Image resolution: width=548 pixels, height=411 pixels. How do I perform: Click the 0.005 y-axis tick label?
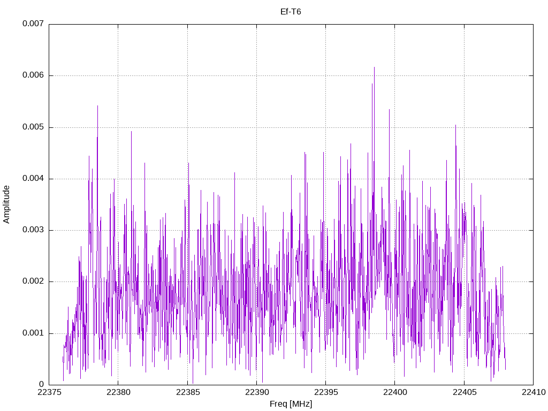click(33, 127)
